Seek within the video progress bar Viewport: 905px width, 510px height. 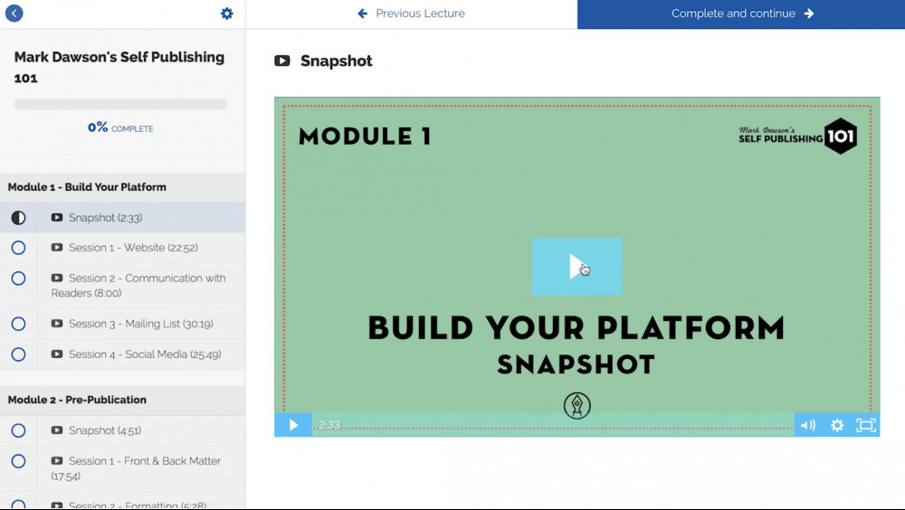coord(553,425)
